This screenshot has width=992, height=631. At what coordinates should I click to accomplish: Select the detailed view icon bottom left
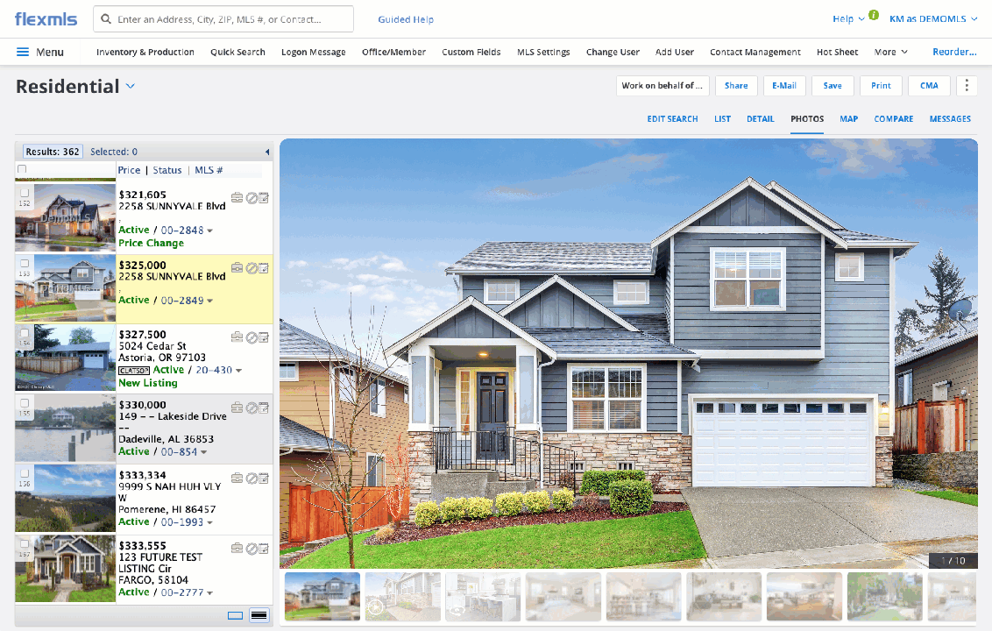259,615
